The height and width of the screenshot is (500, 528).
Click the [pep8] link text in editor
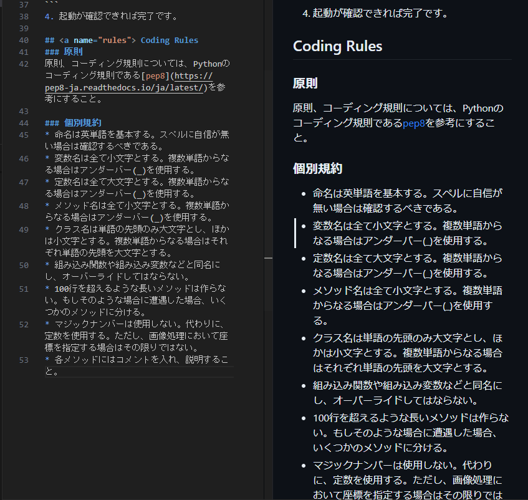coord(155,76)
